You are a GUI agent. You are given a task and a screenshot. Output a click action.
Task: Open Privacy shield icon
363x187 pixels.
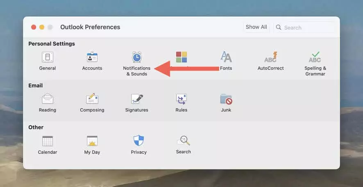pos(138,141)
